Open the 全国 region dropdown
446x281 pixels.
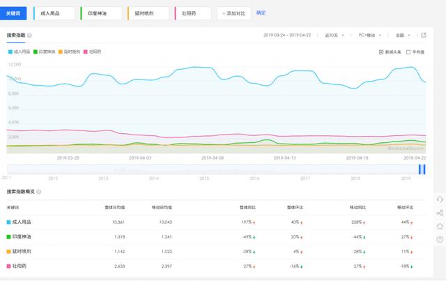pos(402,34)
